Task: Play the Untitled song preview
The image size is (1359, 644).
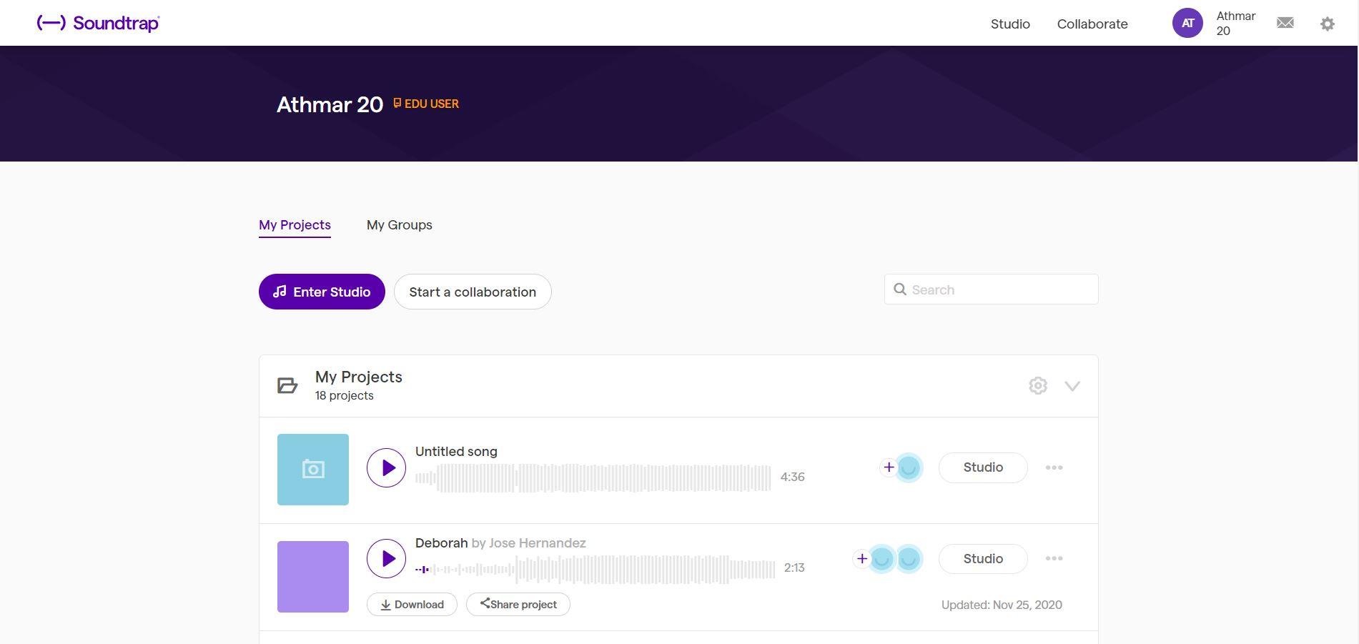Action: [386, 467]
